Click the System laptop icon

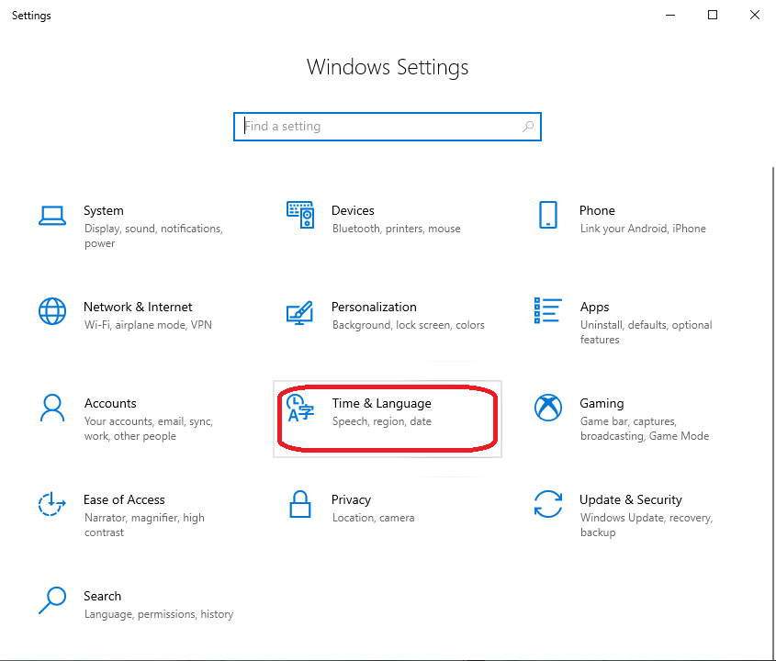click(52, 216)
